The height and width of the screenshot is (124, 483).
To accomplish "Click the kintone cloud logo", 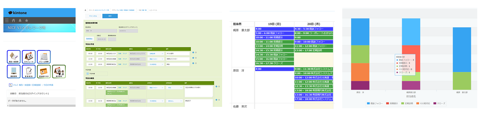I will coord(17,13).
